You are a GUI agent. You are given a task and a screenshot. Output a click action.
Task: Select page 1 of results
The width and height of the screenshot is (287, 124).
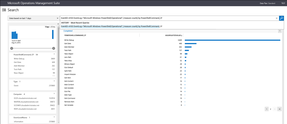point(267,109)
